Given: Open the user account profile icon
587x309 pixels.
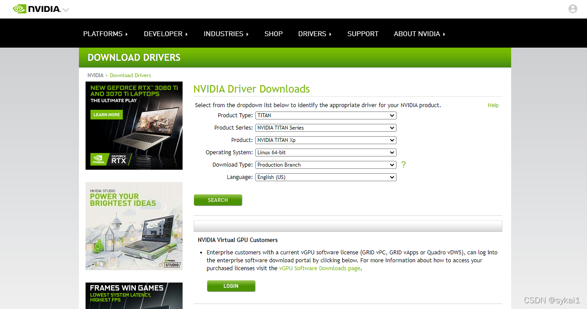Looking at the screenshot, I should coord(572,9).
